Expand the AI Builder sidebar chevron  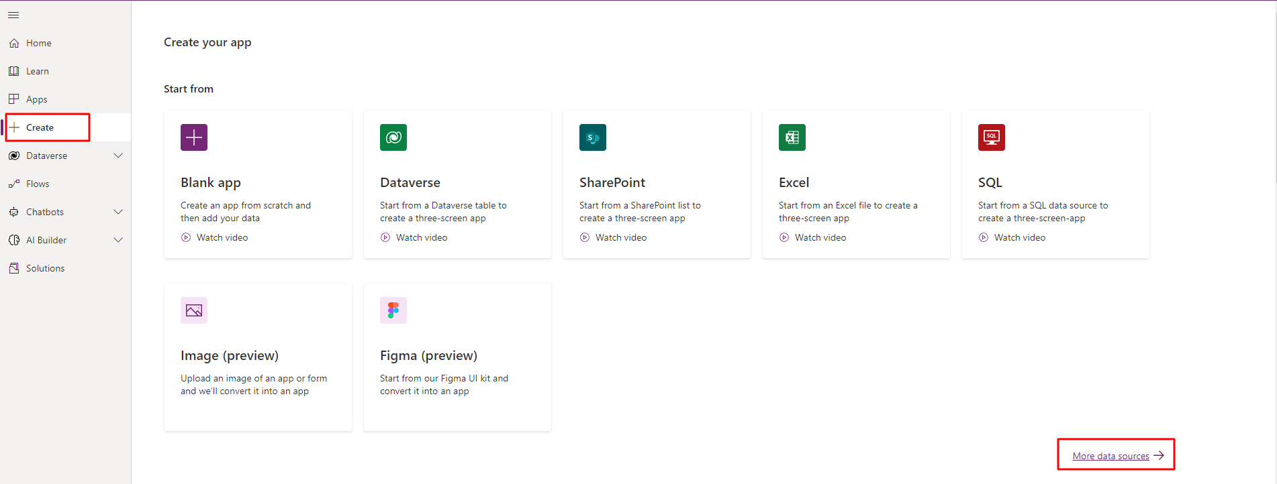[118, 240]
